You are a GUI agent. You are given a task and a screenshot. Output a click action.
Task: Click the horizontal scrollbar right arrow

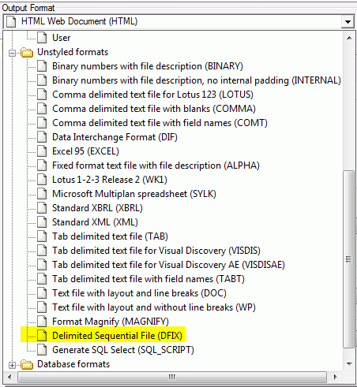(335, 378)
